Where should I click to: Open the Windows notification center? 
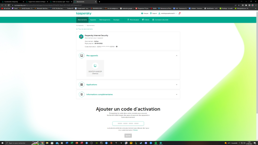click(x=255, y=143)
